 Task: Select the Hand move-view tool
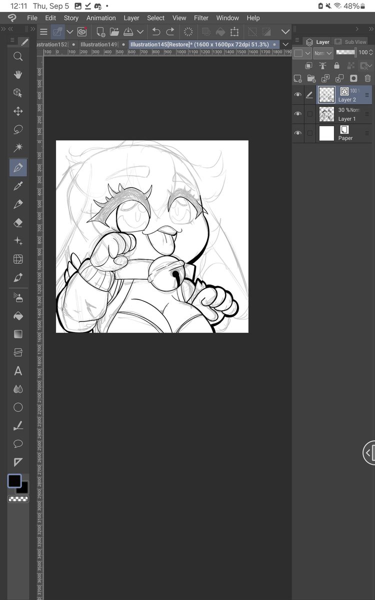click(x=18, y=74)
